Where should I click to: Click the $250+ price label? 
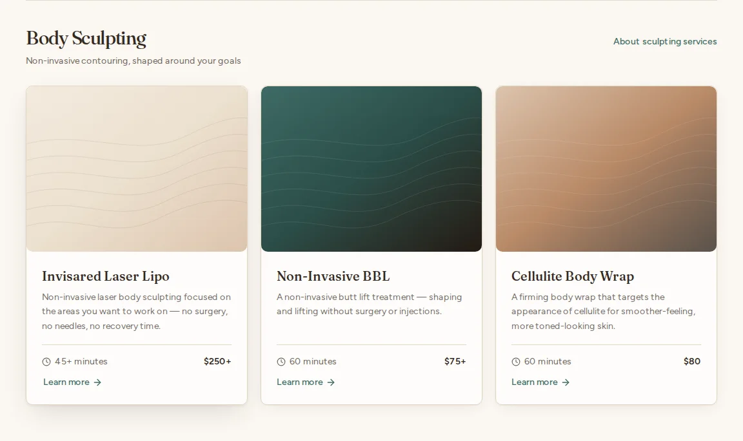[217, 362]
